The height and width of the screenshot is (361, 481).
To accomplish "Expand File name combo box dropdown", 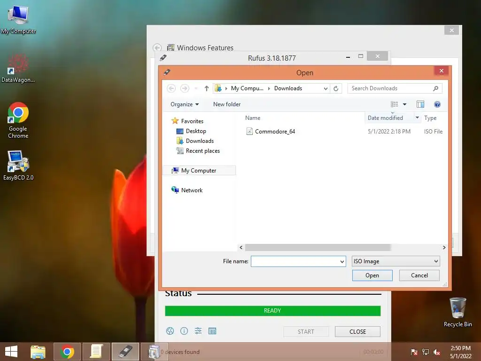I will tap(342, 261).
